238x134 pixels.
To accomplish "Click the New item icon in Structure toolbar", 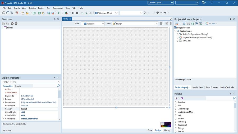I will tap(3, 24).
